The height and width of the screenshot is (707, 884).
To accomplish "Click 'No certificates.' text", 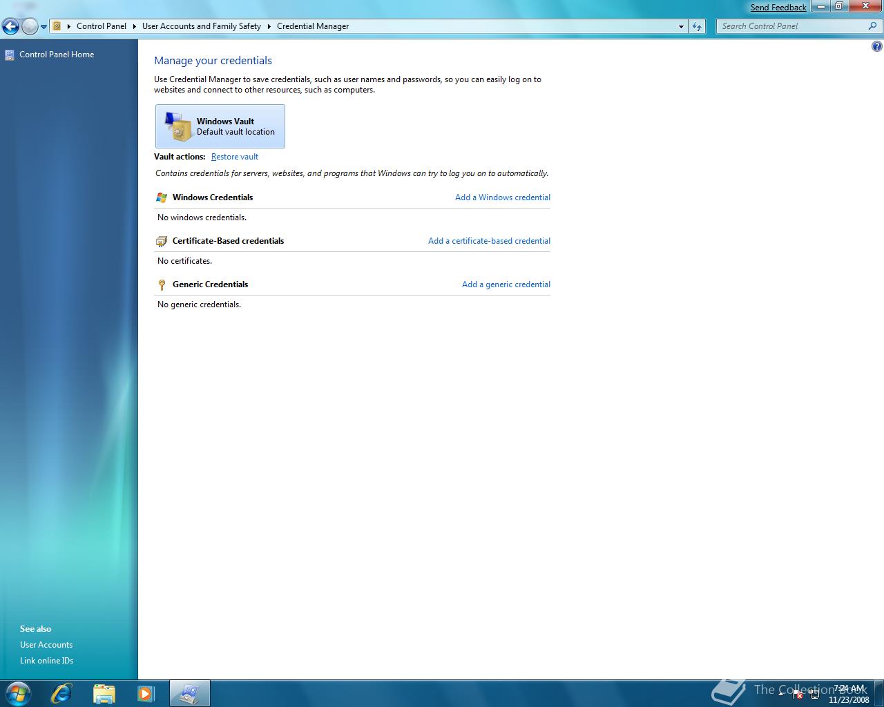I will [x=184, y=261].
